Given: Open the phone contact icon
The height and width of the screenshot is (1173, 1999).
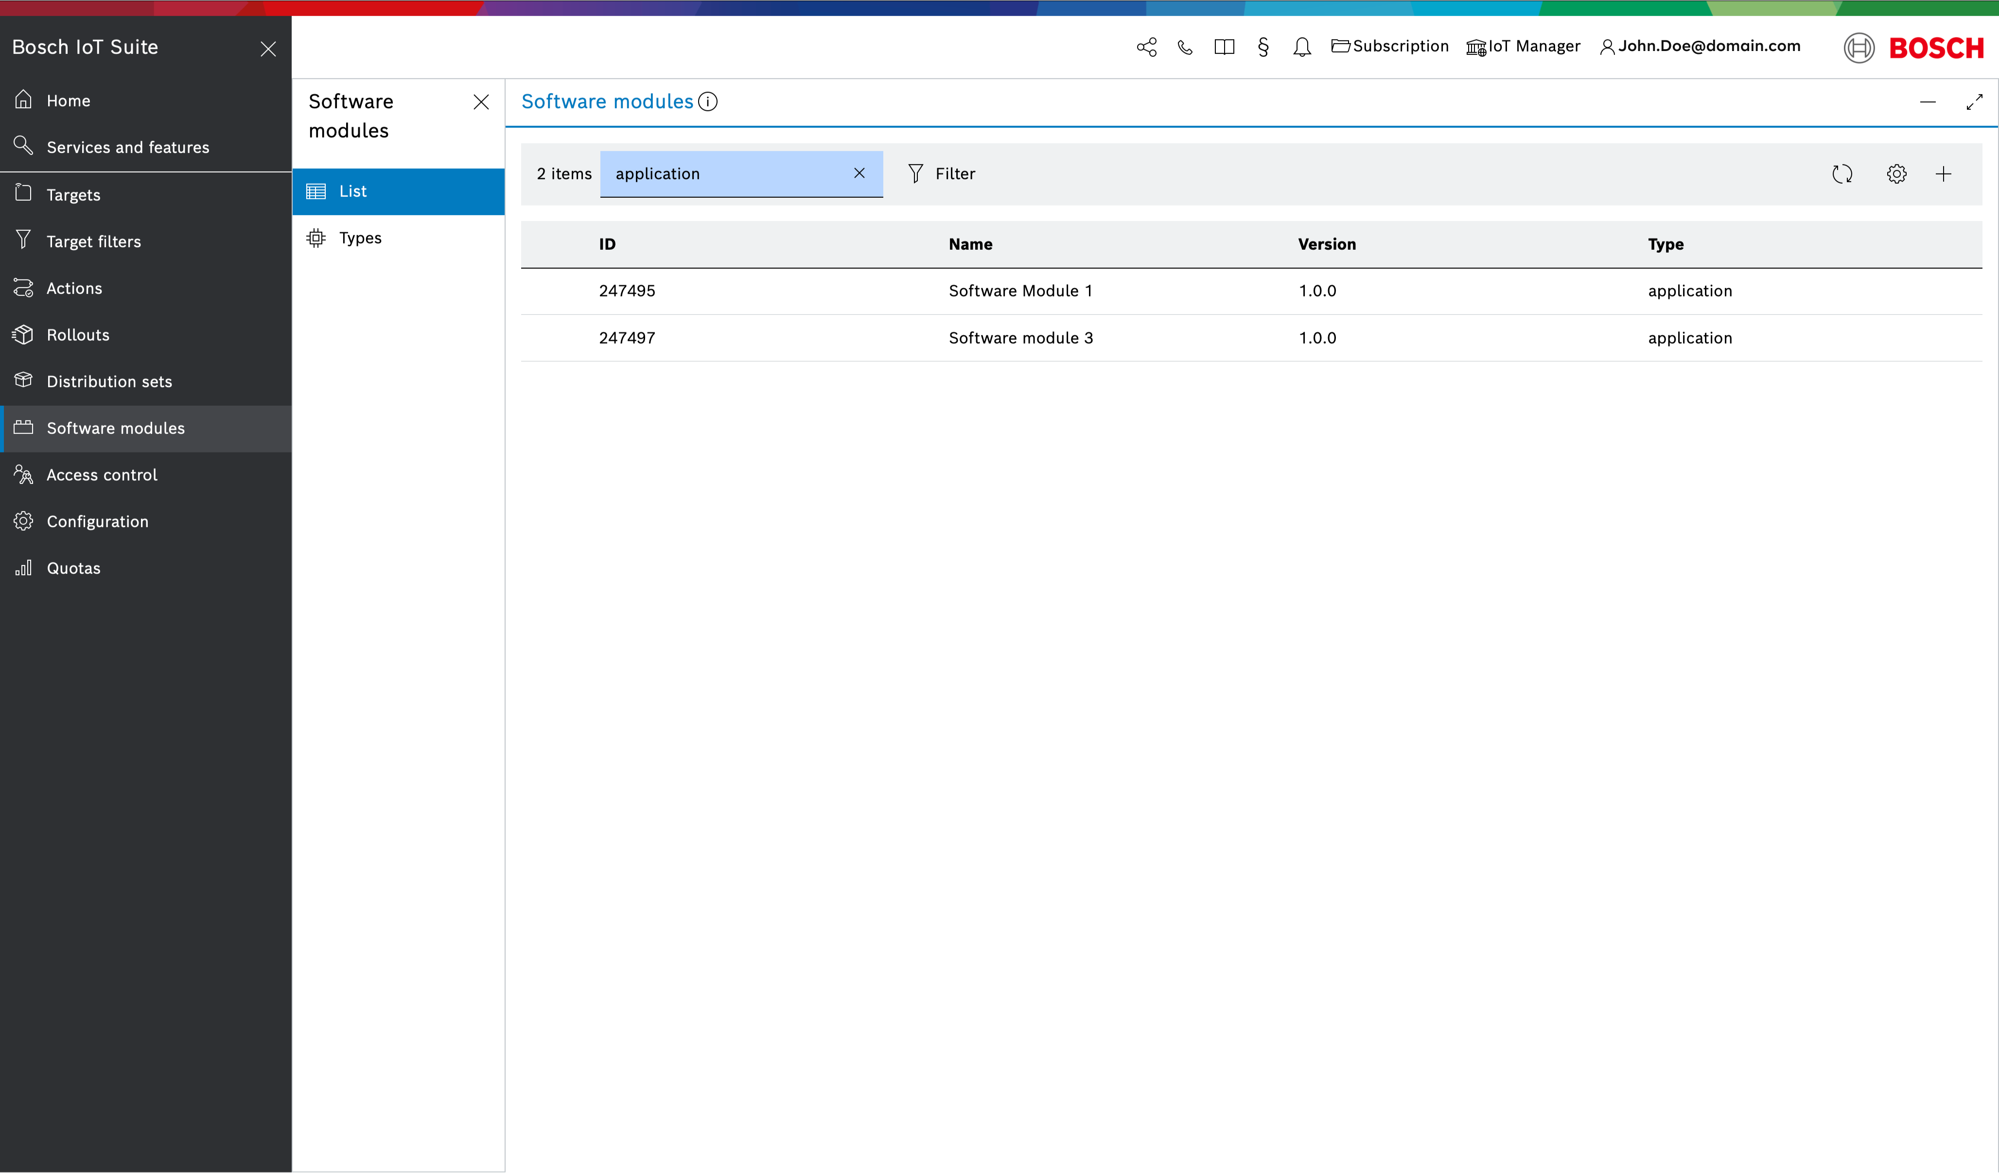Looking at the screenshot, I should click(x=1185, y=47).
